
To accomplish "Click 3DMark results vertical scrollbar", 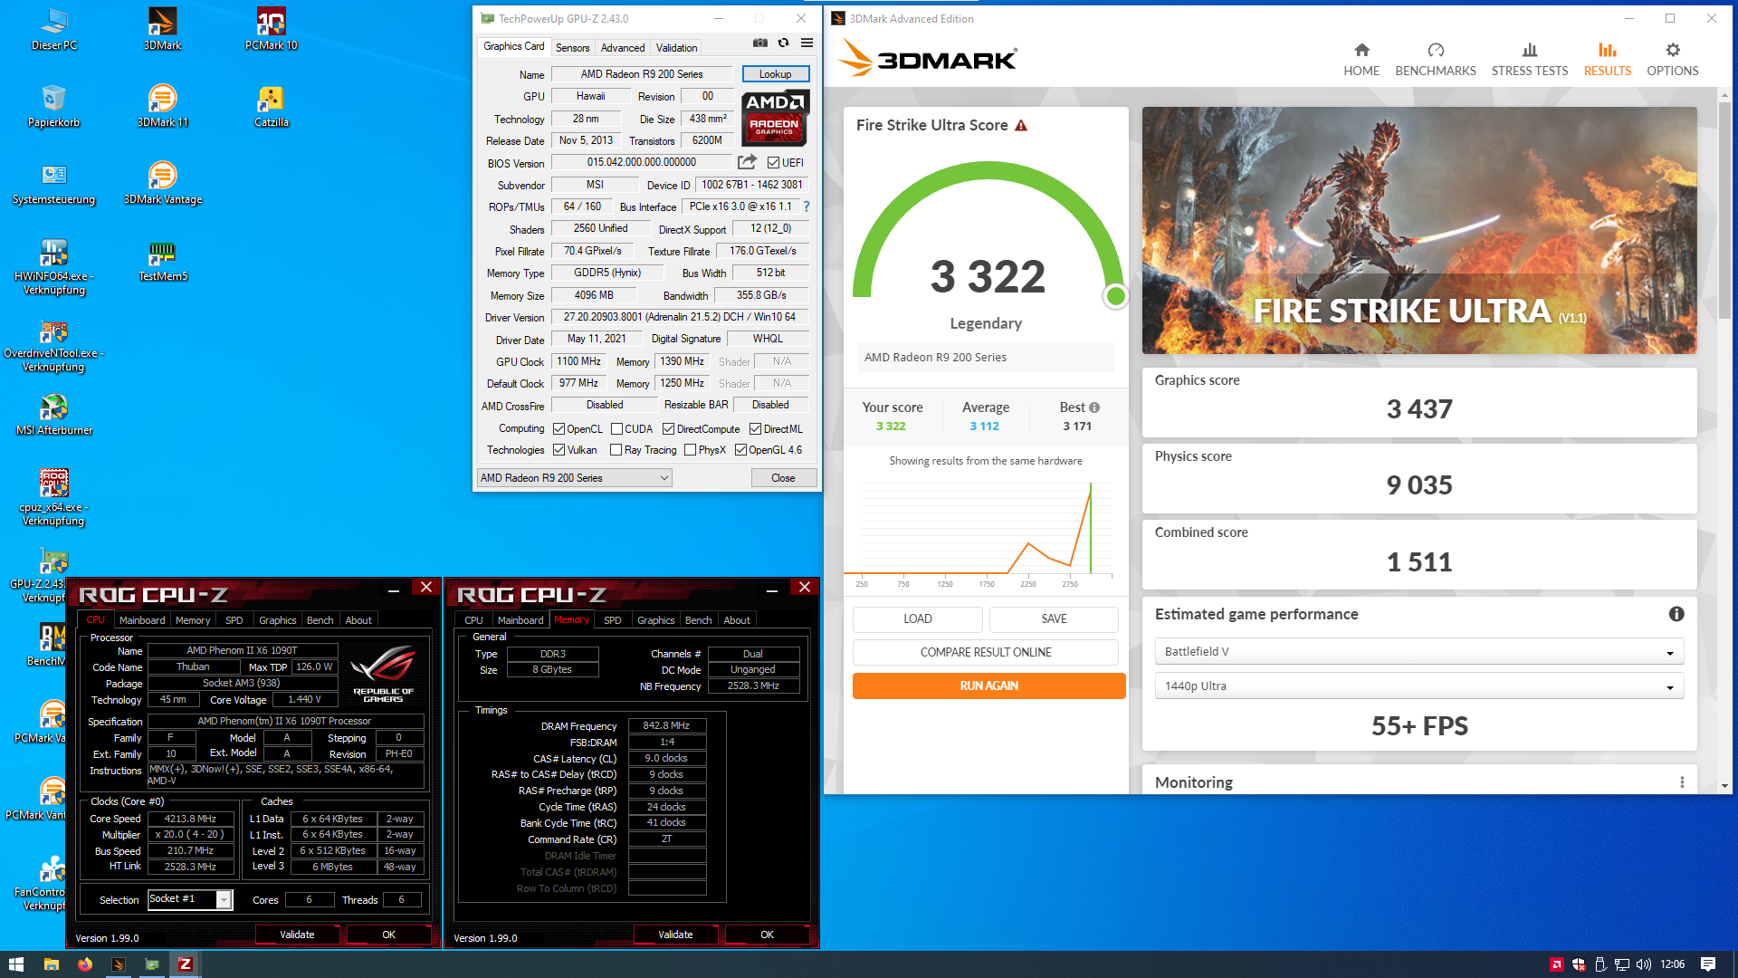I will (1724, 210).
